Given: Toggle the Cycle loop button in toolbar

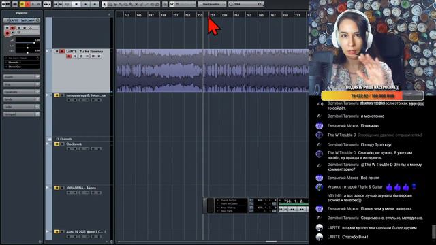Looking at the screenshot, I should tap(67, 4).
